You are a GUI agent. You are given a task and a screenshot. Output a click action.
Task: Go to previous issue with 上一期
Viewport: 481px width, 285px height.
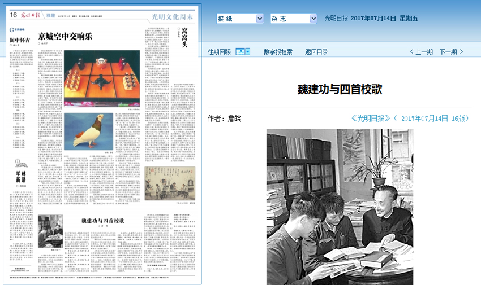click(420, 52)
